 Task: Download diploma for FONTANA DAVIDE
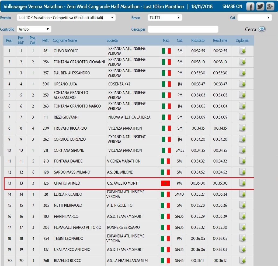point(242,161)
